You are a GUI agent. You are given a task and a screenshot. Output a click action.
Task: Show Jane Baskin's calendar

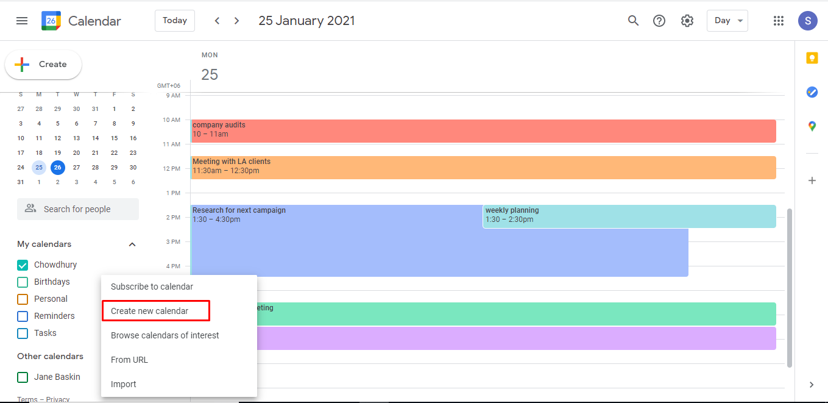[x=23, y=377]
